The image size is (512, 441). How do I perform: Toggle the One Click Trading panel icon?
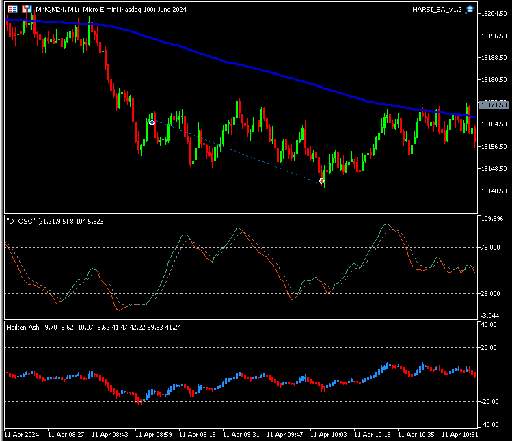coord(27,9)
